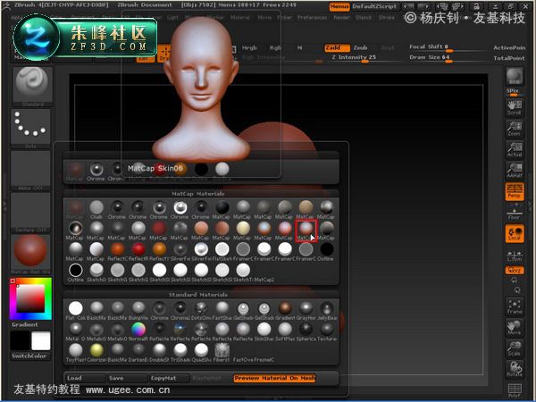Viewport: 536px width, 402px height.
Task: Activate the Move view tool
Action: click(515, 328)
